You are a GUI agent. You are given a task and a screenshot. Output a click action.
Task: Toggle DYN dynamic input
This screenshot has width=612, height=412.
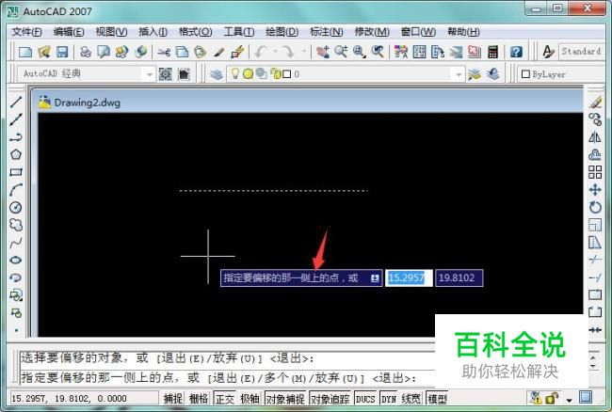pyautogui.click(x=388, y=398)
